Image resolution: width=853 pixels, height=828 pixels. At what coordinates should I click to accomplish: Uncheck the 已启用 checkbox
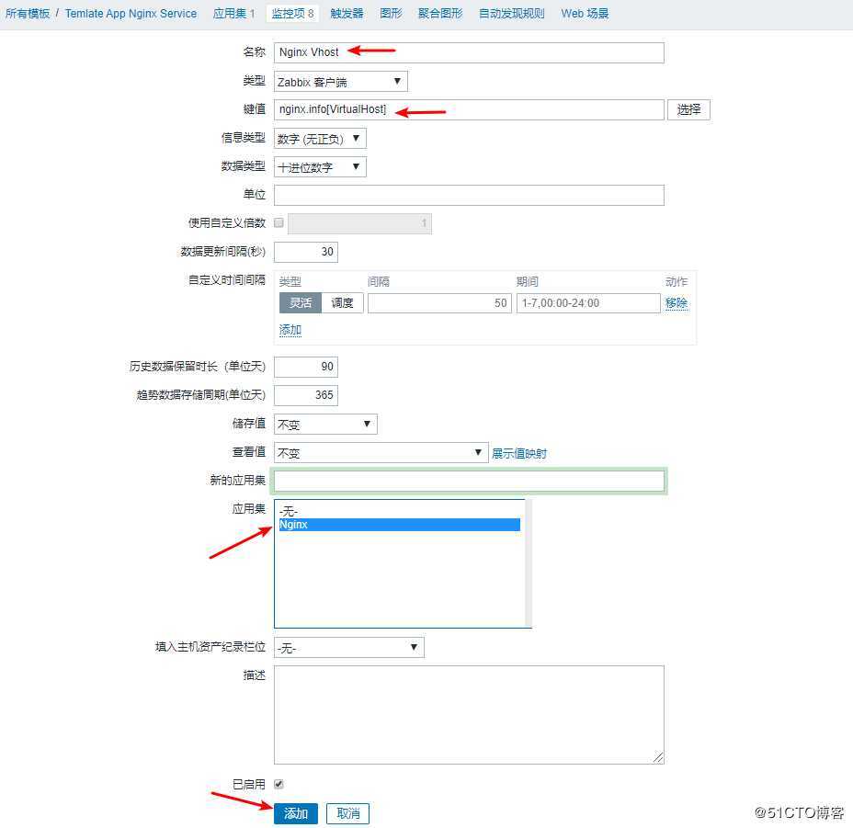279,784
